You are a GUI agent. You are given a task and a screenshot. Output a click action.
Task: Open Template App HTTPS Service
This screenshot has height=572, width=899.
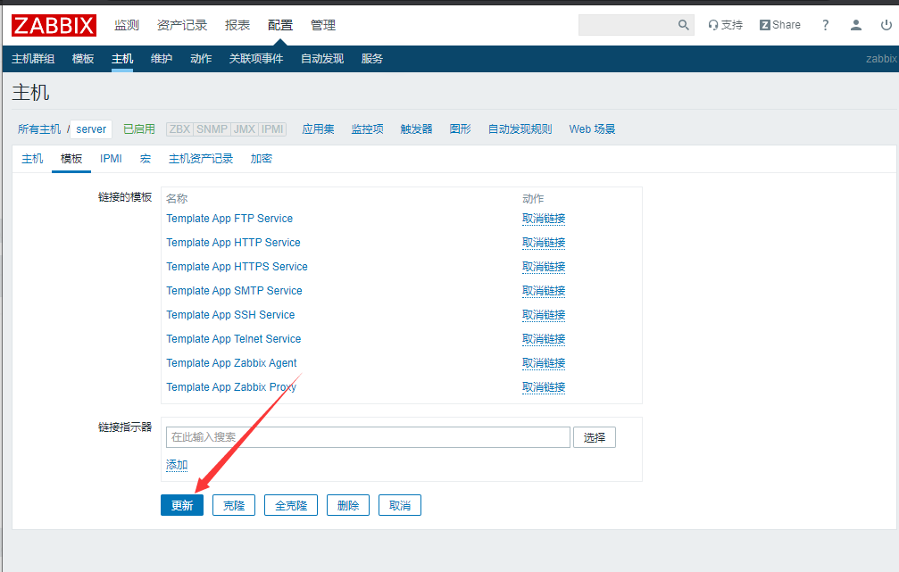coord(237,267)
